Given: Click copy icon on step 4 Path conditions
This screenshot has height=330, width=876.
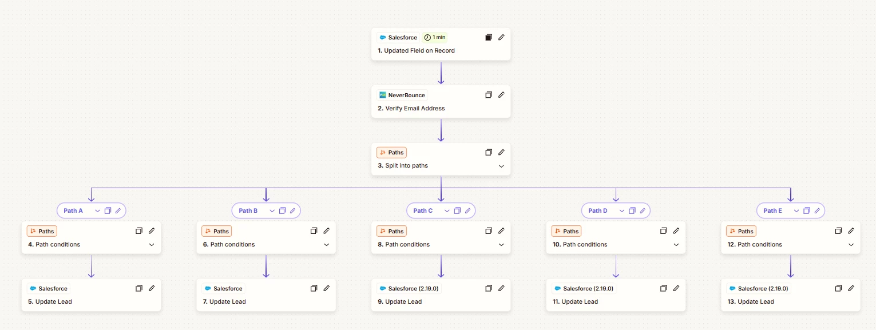Looking at the screenshot, I should (139, 231).
